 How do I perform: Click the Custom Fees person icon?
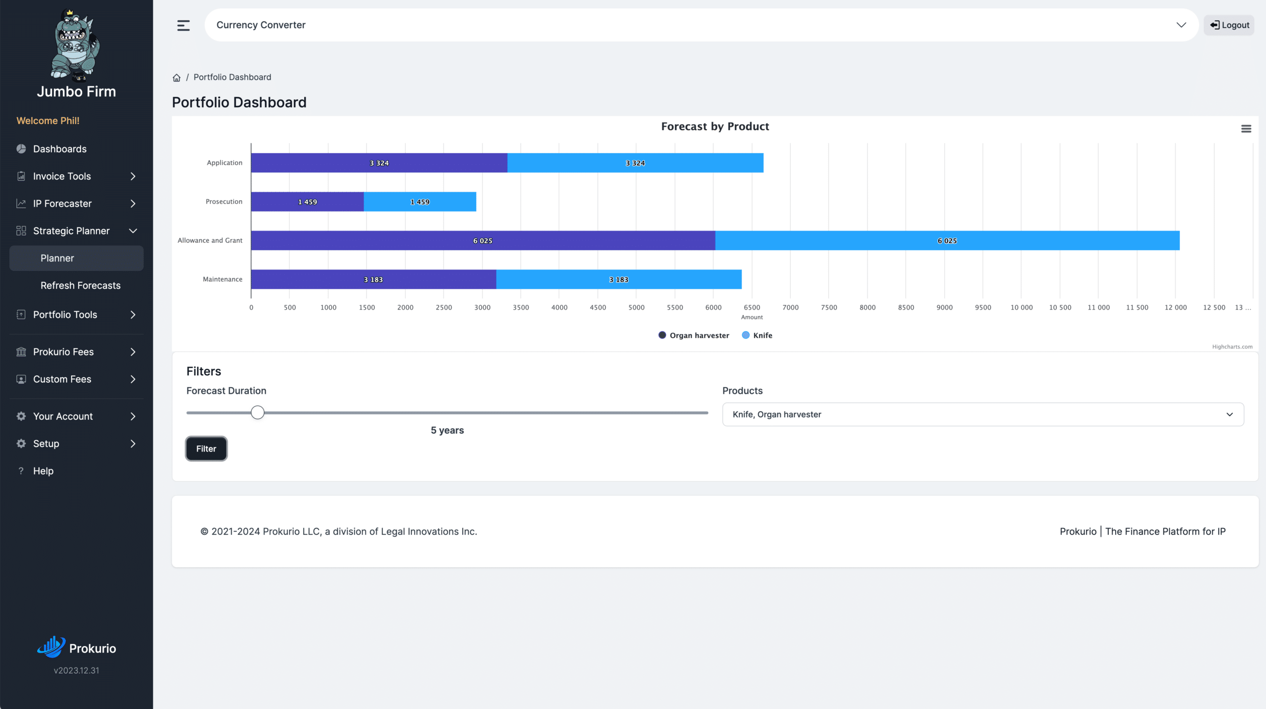(21, 379)
